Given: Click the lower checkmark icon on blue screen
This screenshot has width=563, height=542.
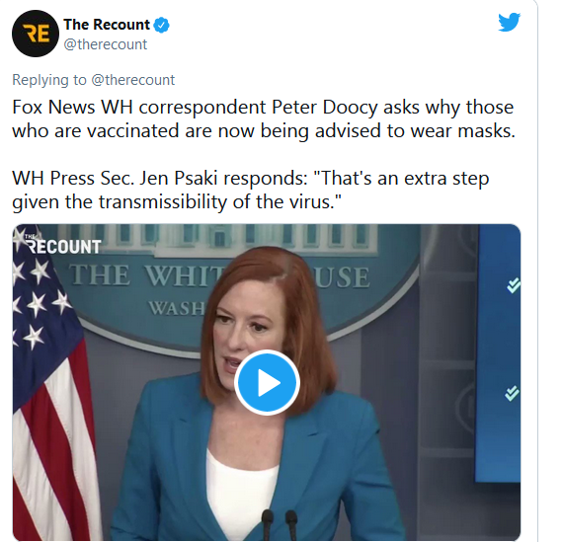Looking at the screenshot, I should [512, 393].
